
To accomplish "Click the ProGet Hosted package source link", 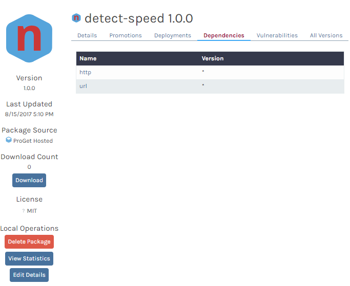I will click(x=33, y=141).
